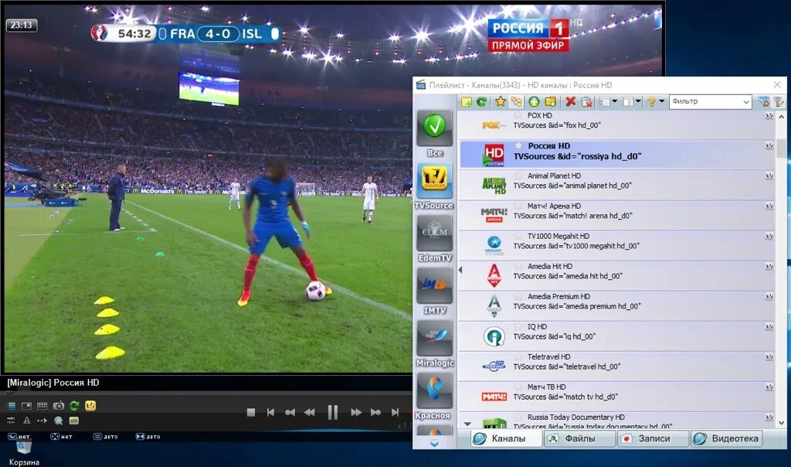Click the yellow TVSources icon in player

point(90,405)
